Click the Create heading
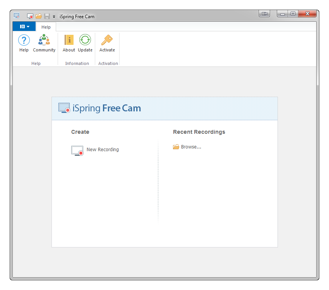This screenshot has width=329, height=290. pyautogui.click(x=80, y=132)
